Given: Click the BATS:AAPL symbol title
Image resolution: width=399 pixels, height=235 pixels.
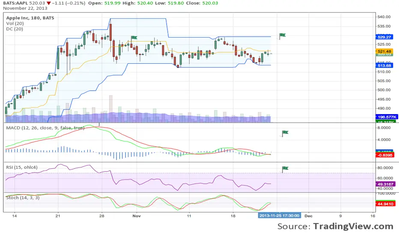Looking at the screenshot, I should (x=15, y=3).
